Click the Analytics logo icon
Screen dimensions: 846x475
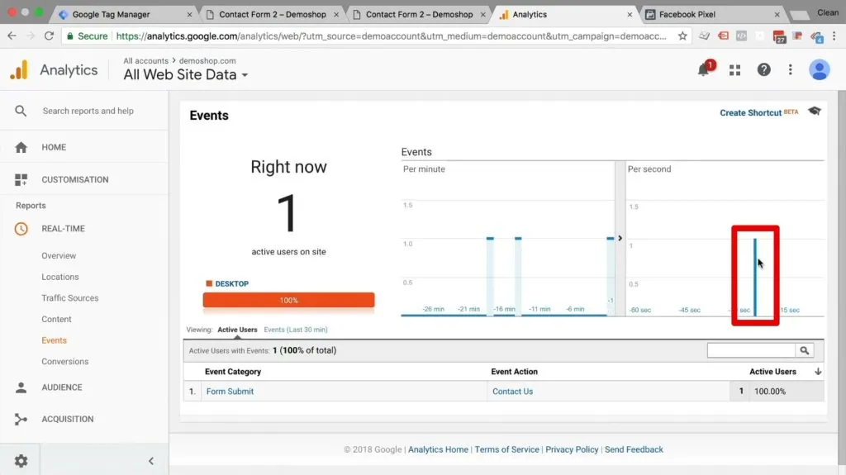[x=20, y=69]
